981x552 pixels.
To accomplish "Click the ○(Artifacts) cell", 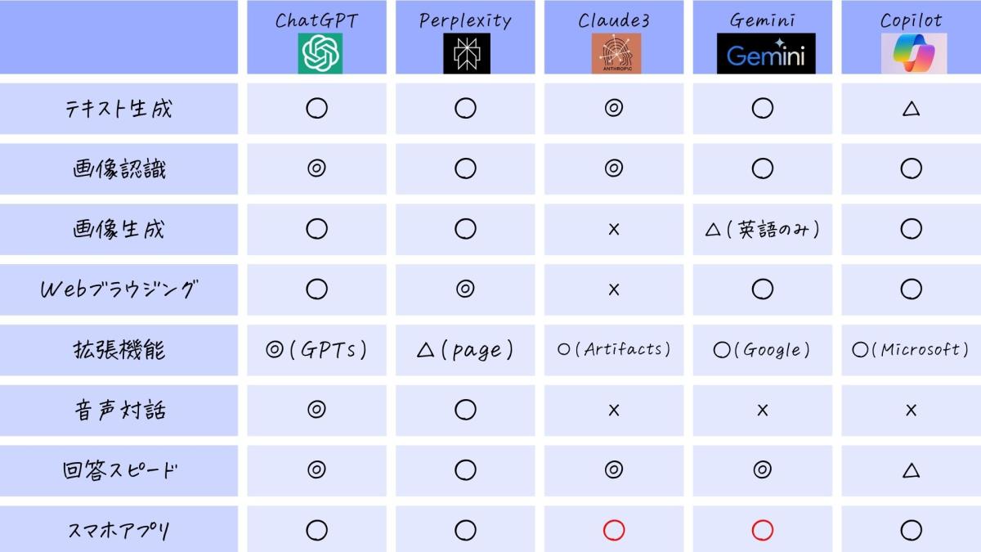I will [x=614, y=350].
